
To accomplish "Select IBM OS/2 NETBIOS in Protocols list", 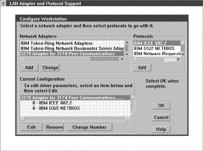I will coord(157,48).
